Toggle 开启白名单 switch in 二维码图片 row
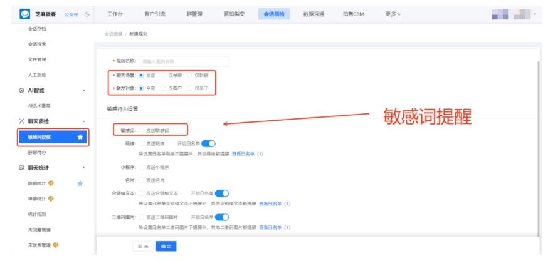The image size is (548, 261). click(x=222, y=217)
